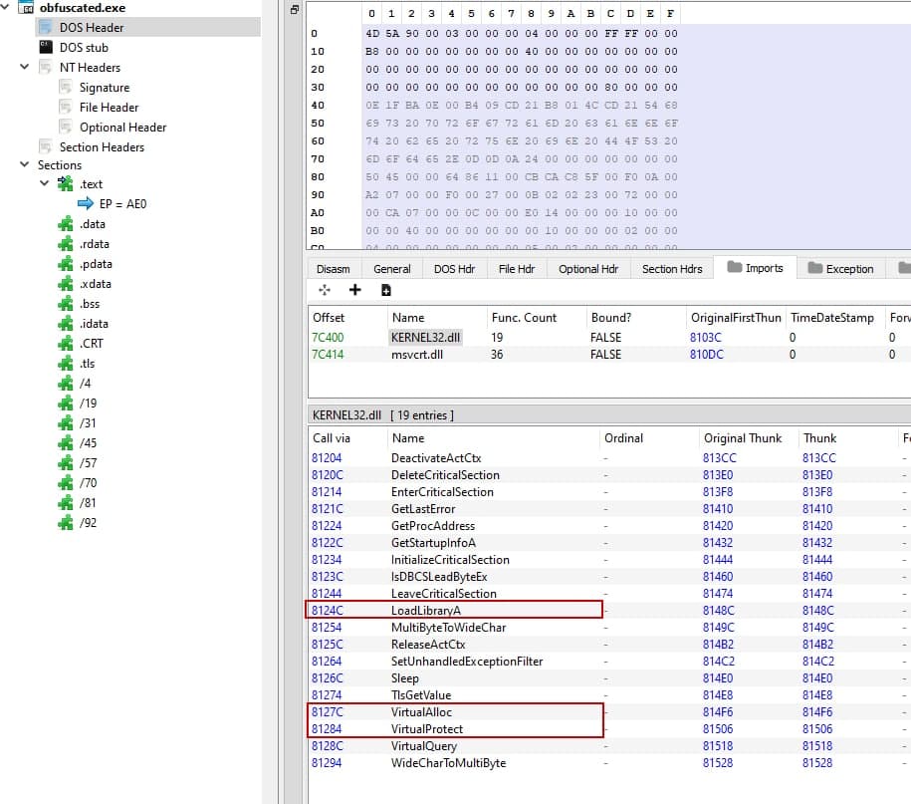Select the Optional Header tree item
The height and width of the screenshot is (804, 911).
[x=122, y=127]
